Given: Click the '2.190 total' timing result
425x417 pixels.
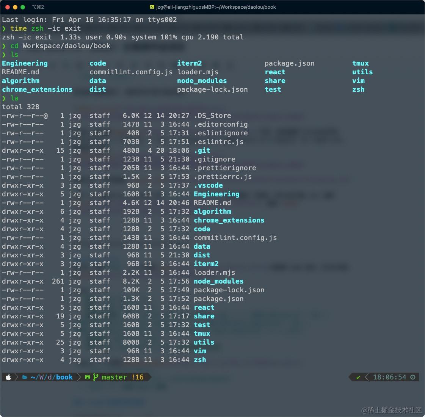Looking at the screenshot, I should (221, 37).
